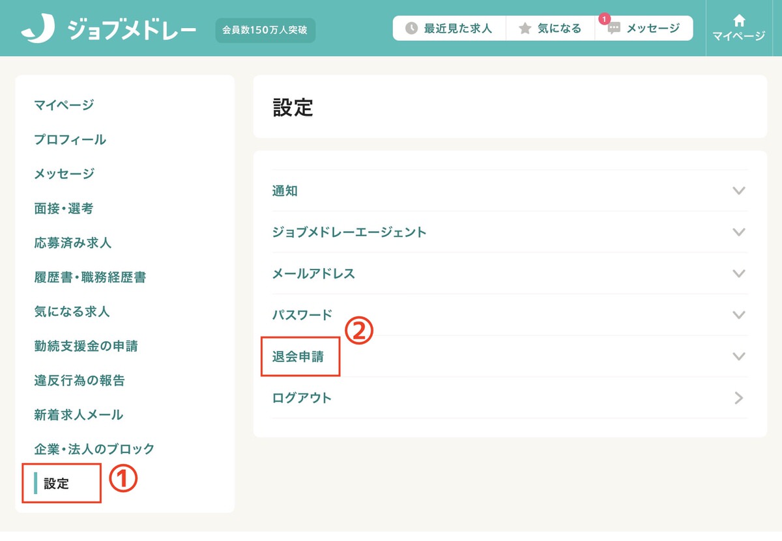
Task: Select 面接・選考 in the sidebar
Action: 64,208
